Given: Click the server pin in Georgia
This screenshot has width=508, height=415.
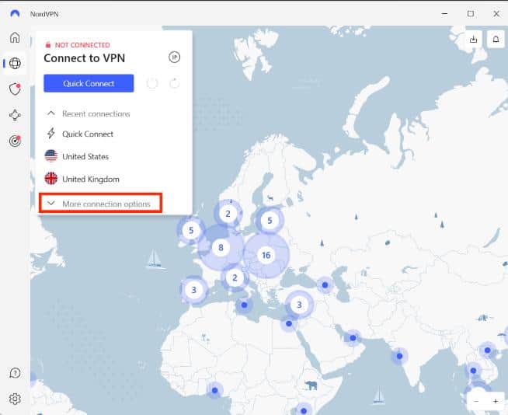Looking at the screenshot, I should (x=325, y=285).
